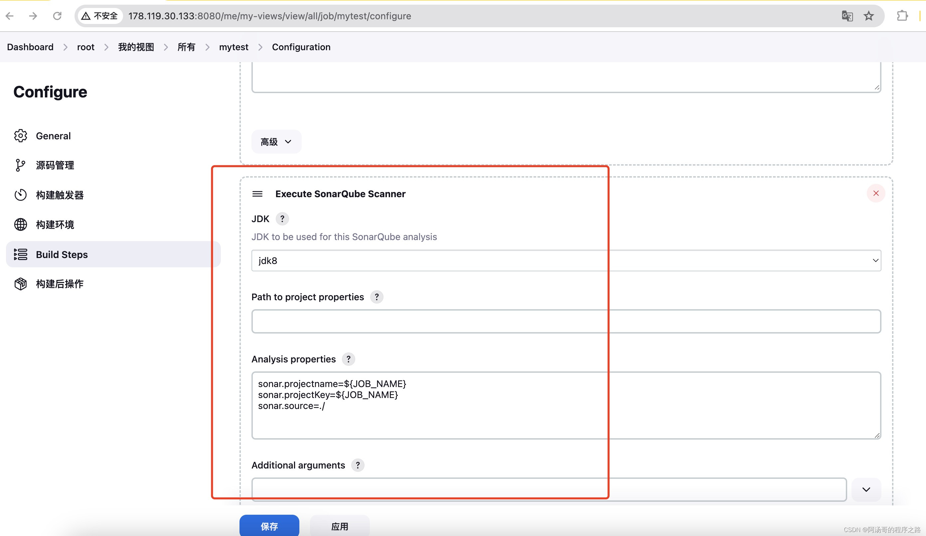Click the Configure page heading
The width and height of the screenshot is (926, 536).
pyautogui.click(x=50, y=92)
